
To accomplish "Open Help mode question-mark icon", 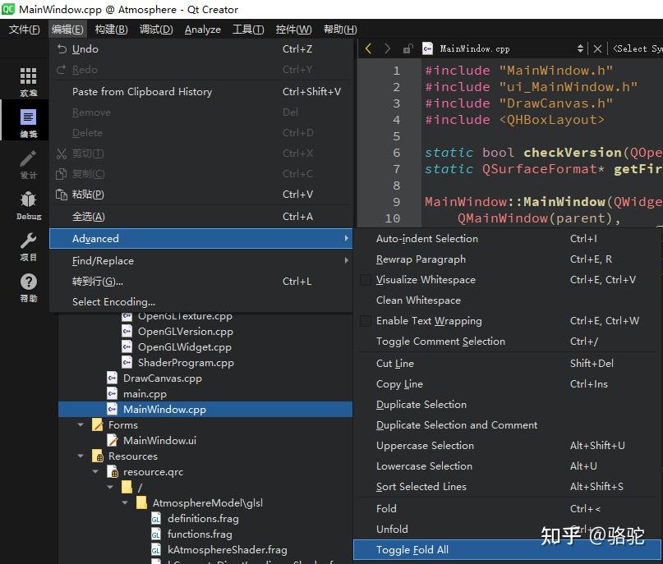I will click(28, 287).
